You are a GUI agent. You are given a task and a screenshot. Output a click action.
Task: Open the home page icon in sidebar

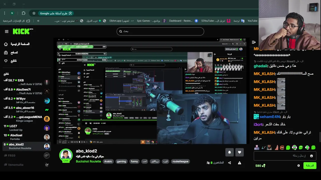6,44
